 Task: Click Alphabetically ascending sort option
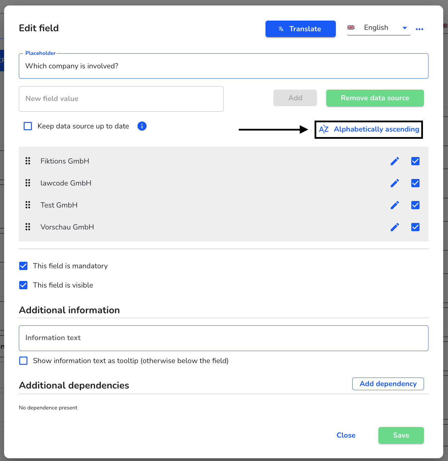tap(369, 130)
